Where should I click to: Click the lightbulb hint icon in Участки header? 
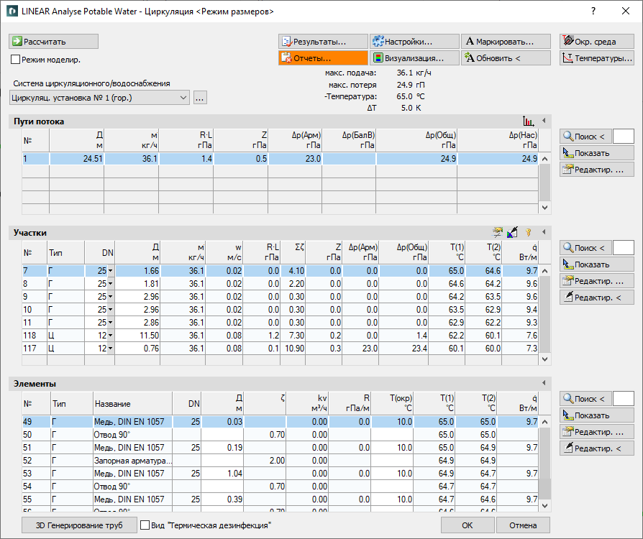click(x=528, y=232)
